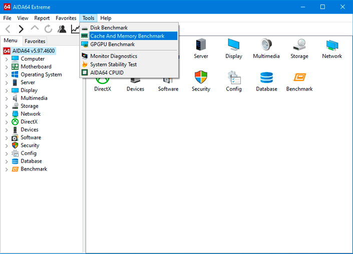Select Security in the tree

30,145
